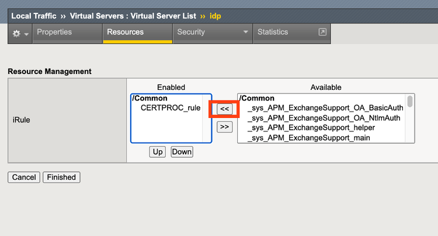Choose _sys_APM_ExchangeSupport_OA_NtlmAuth iRule
The height and width of the screenshot is (236, 438).
(x=324, y=117)
